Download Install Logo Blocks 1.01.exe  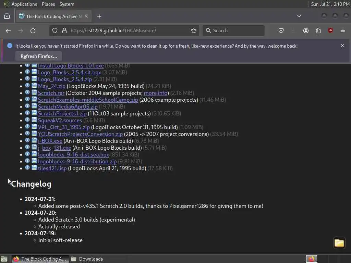71,66
